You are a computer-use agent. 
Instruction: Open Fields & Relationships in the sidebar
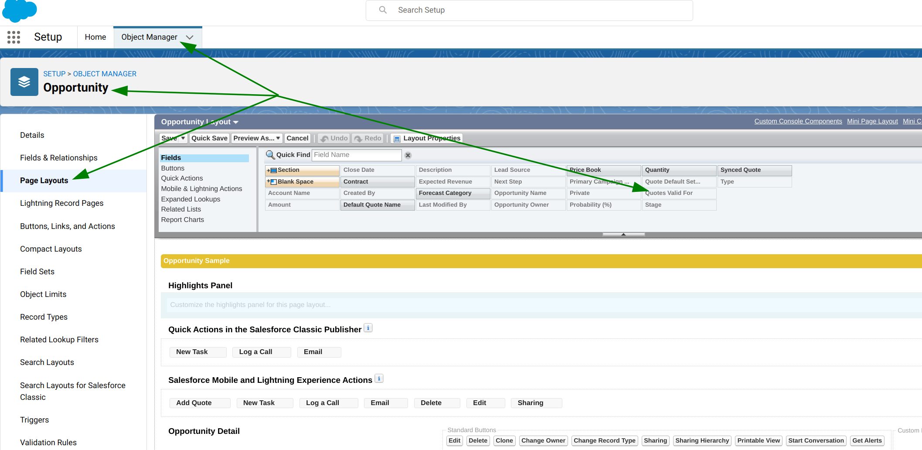coord(59,158)
